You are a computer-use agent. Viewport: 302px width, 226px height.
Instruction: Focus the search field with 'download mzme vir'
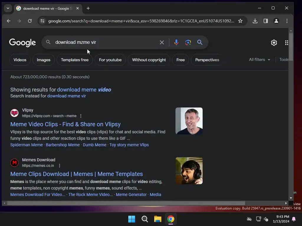tap(106, 42)
